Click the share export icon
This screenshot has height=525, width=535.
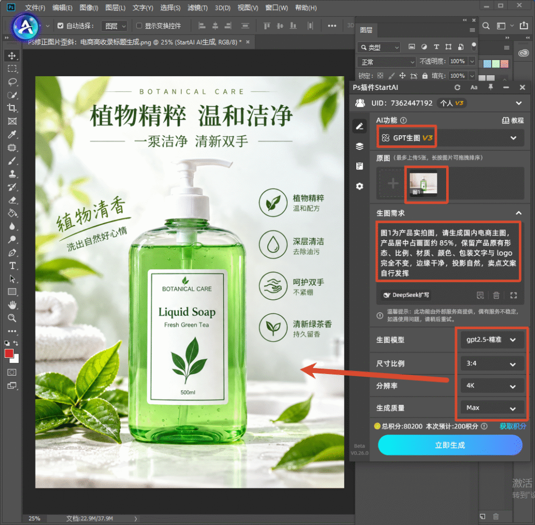(524, 26)
